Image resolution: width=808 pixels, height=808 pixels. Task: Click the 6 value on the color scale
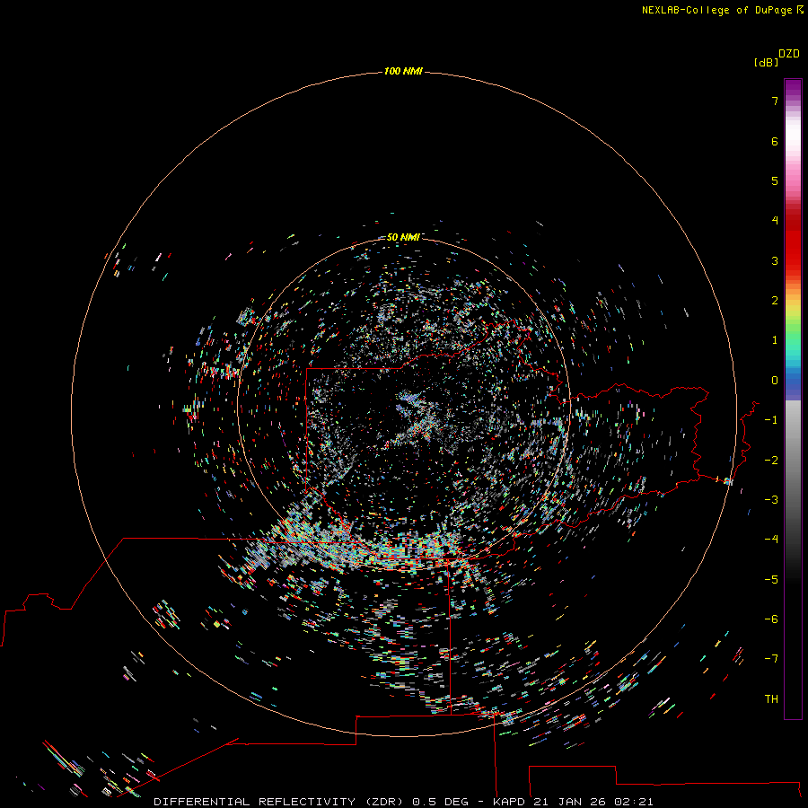775,141
